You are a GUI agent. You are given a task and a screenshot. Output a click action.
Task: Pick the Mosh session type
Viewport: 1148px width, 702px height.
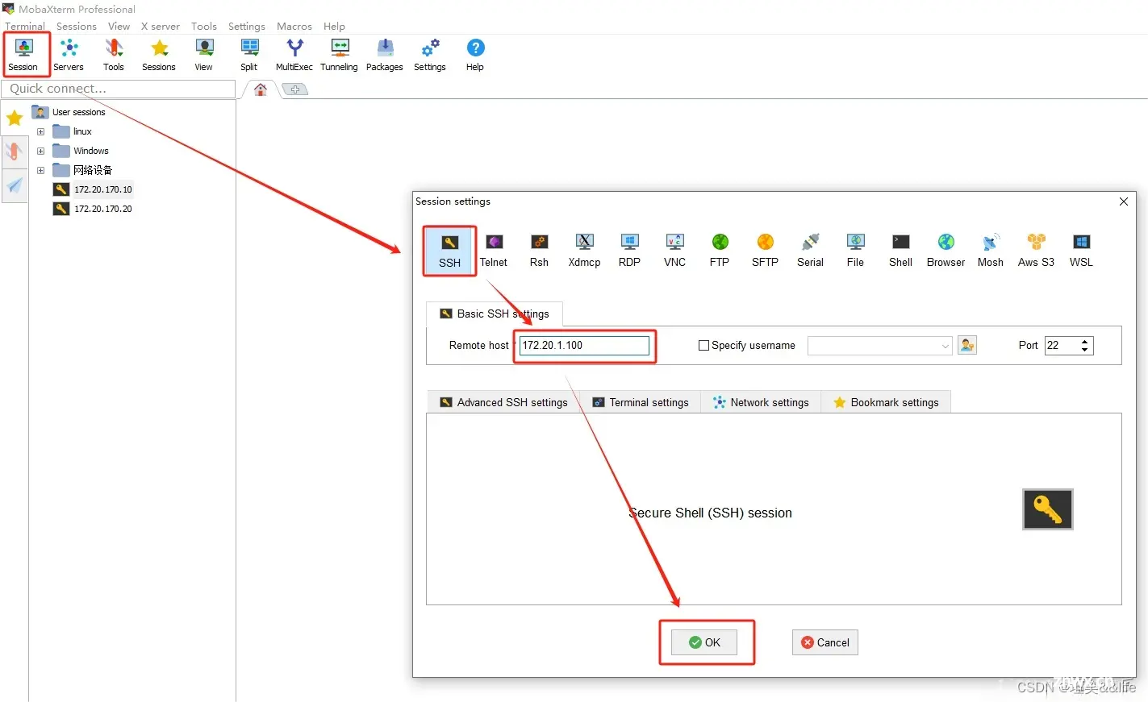coord(991,251)
